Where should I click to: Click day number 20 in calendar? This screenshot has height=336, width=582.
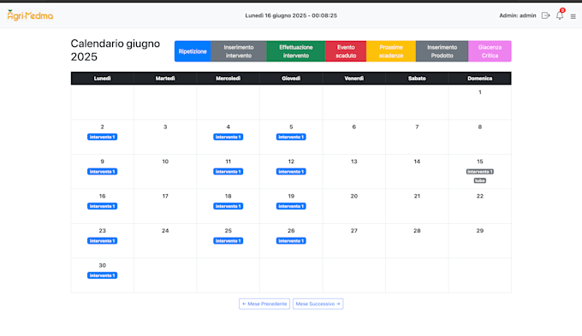click(354, 196)
